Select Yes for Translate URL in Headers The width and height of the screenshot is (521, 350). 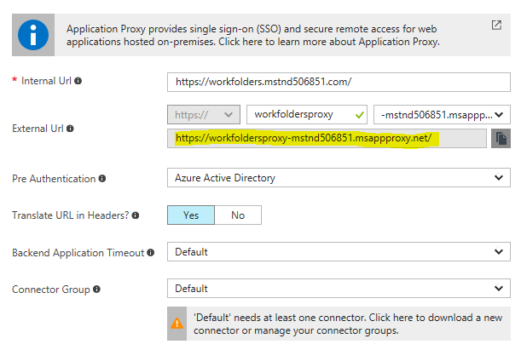191,215
